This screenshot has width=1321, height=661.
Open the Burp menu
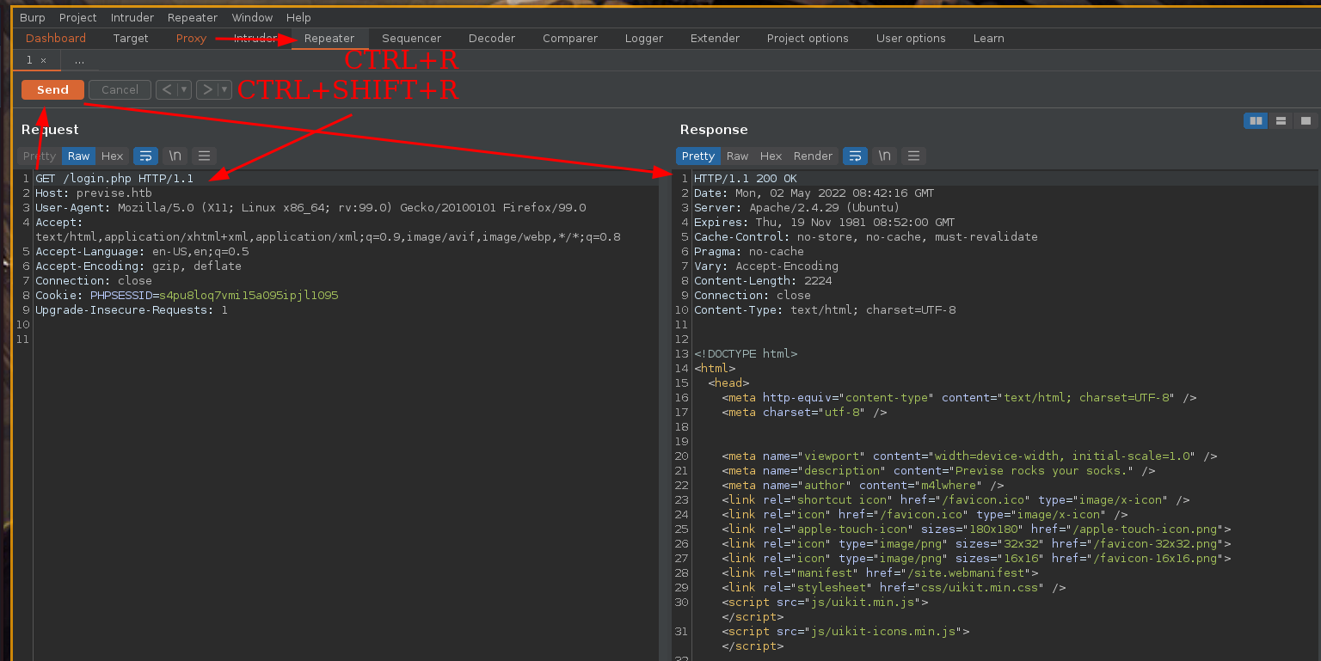click(33, 17)
